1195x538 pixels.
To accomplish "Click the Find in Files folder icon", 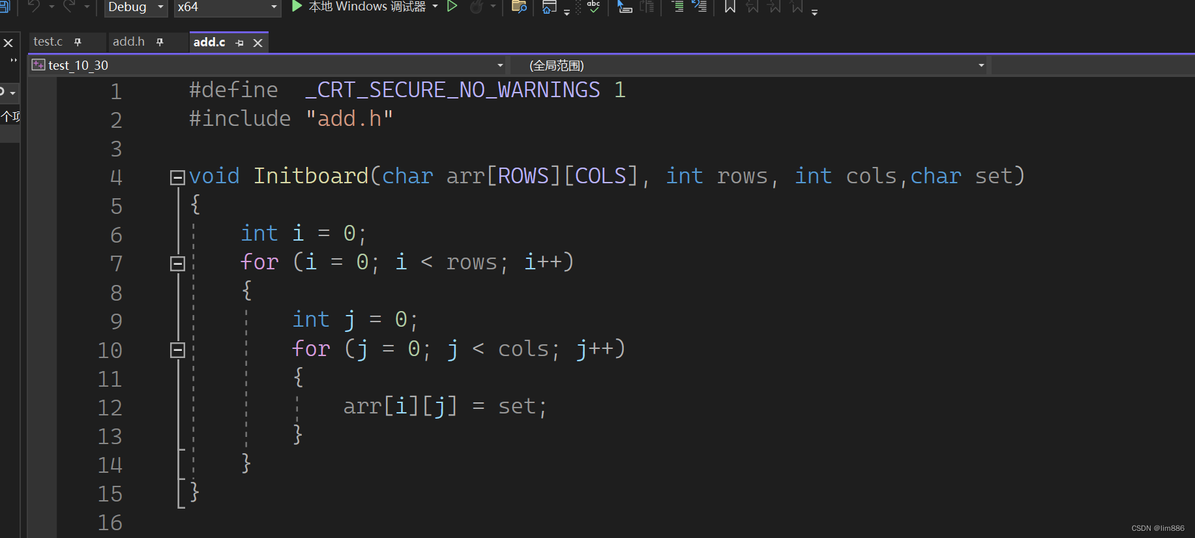I will (x=519, y=7).
